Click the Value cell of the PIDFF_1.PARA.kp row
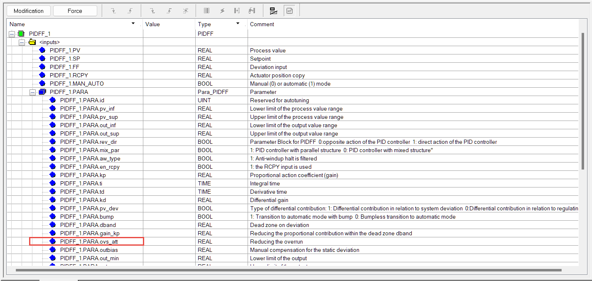The image size is (592, 281). (x=169, y=175)
